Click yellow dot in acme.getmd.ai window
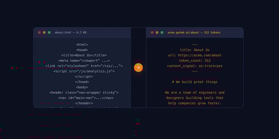This screenshot has width=279, height=139. (x=157, y=33)
